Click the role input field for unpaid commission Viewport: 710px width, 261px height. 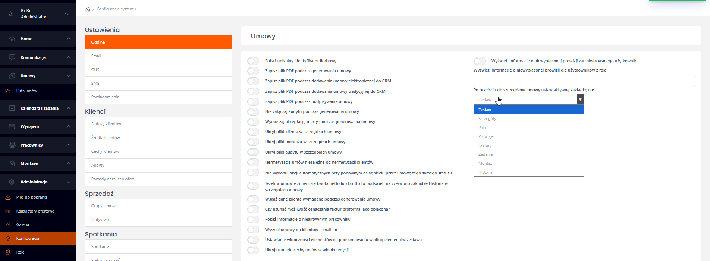tap(584, 81)
